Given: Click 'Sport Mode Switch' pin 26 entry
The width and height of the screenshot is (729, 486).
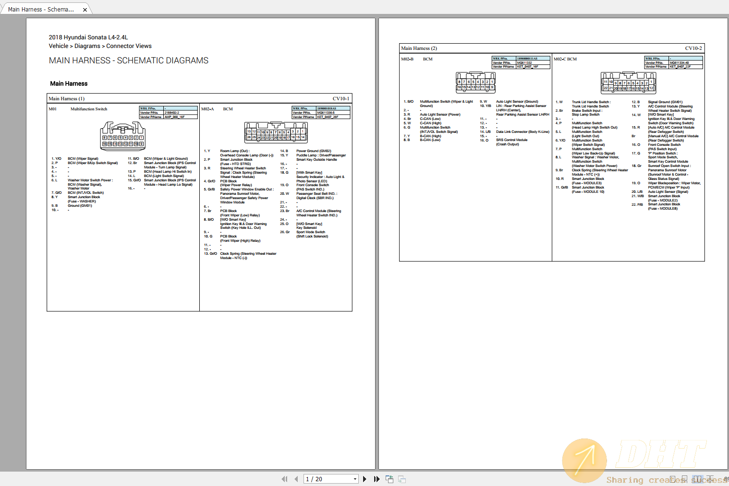Looking at the screenshot, I should pyautogui.click(x=311, y=232).
